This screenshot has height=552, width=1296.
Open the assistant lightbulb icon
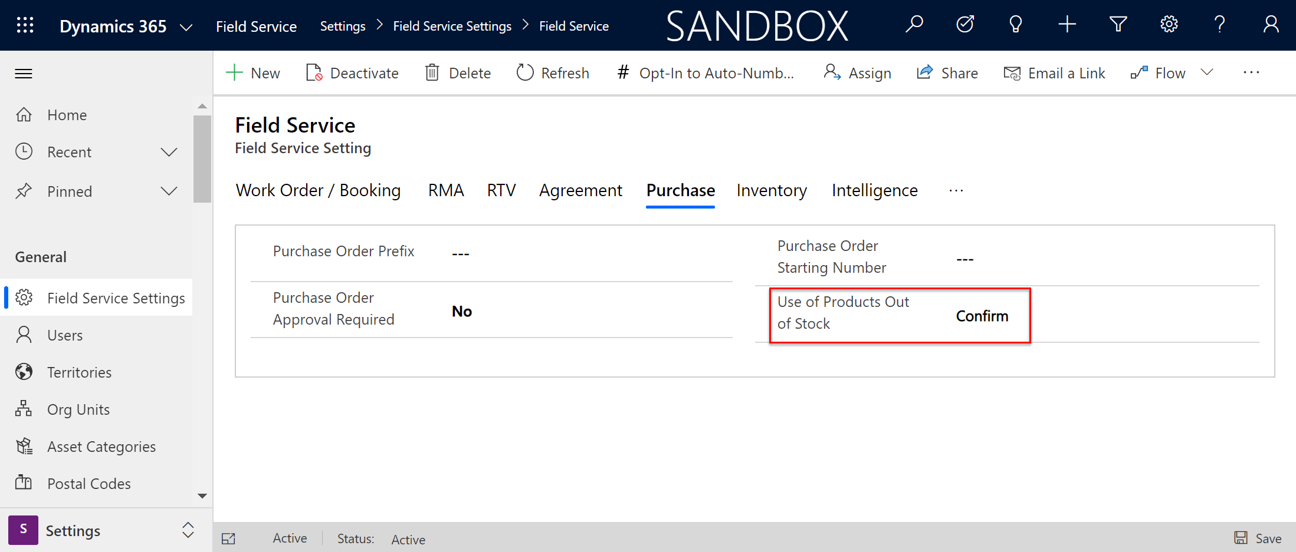[1016, 25]
